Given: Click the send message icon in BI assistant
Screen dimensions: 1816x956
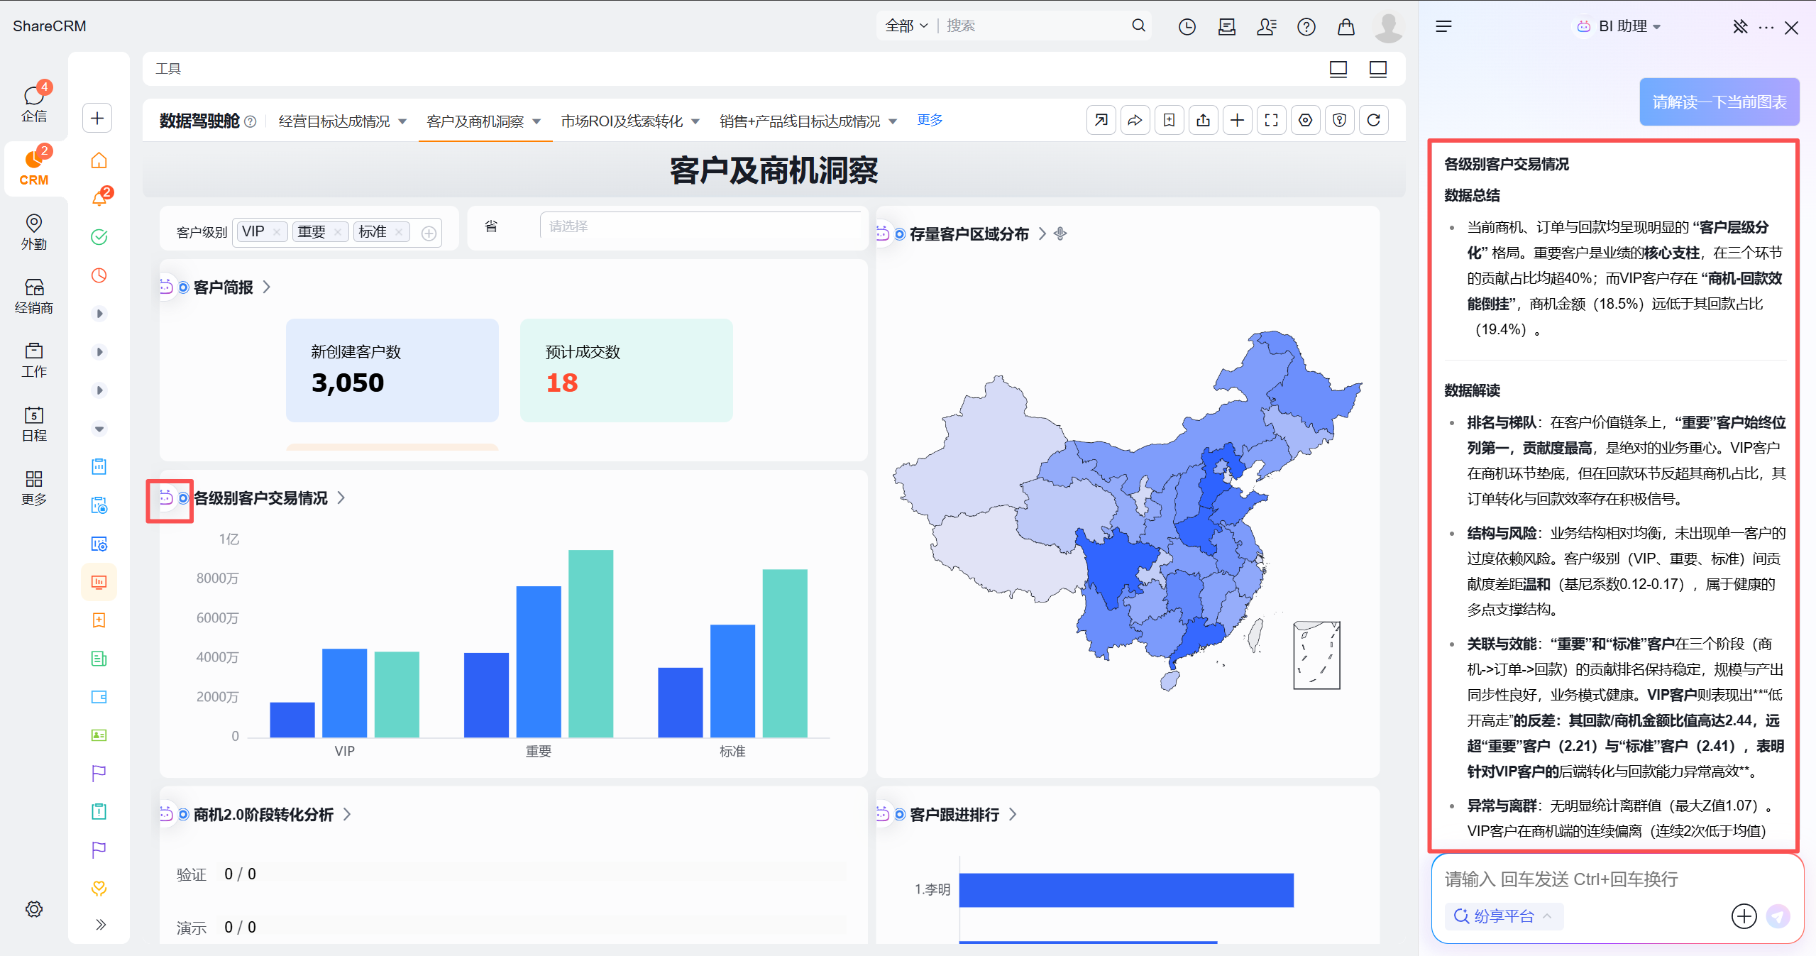Looking at the screenshot, I should [1778, 916].
